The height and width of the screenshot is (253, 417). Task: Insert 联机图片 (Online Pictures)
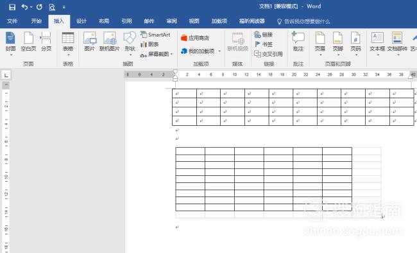110,42
